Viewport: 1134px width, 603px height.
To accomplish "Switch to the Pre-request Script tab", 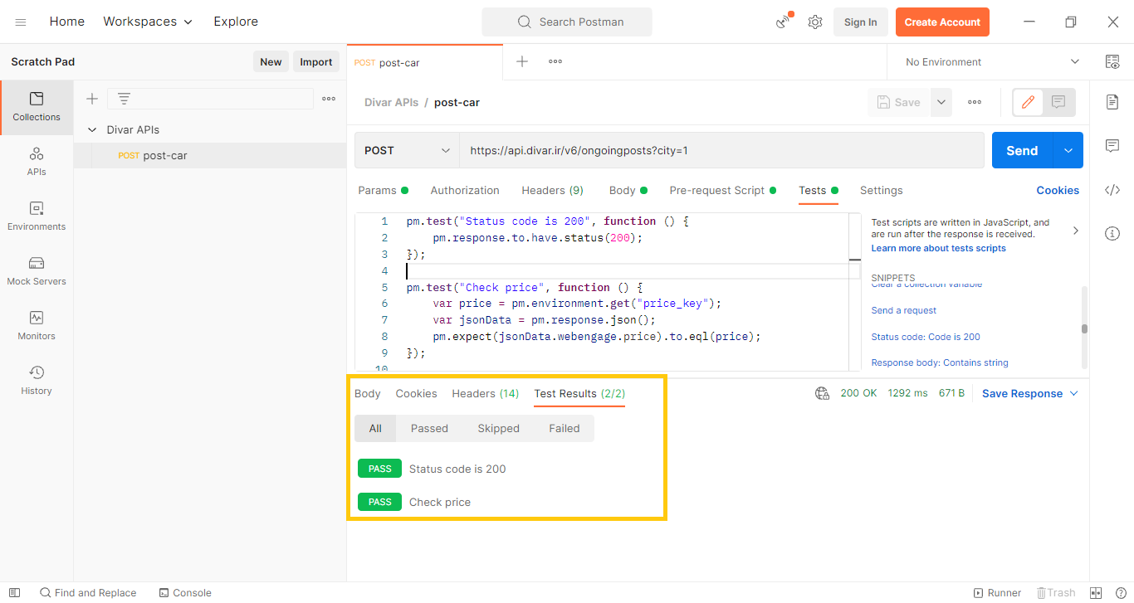I will 722,190.
